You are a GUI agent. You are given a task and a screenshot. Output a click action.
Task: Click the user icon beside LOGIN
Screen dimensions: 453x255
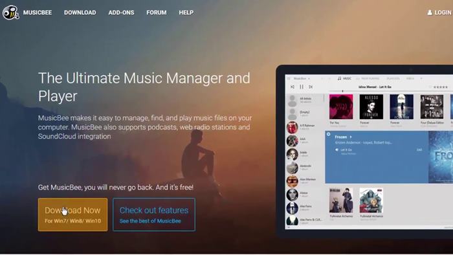(x=430, y=12)
